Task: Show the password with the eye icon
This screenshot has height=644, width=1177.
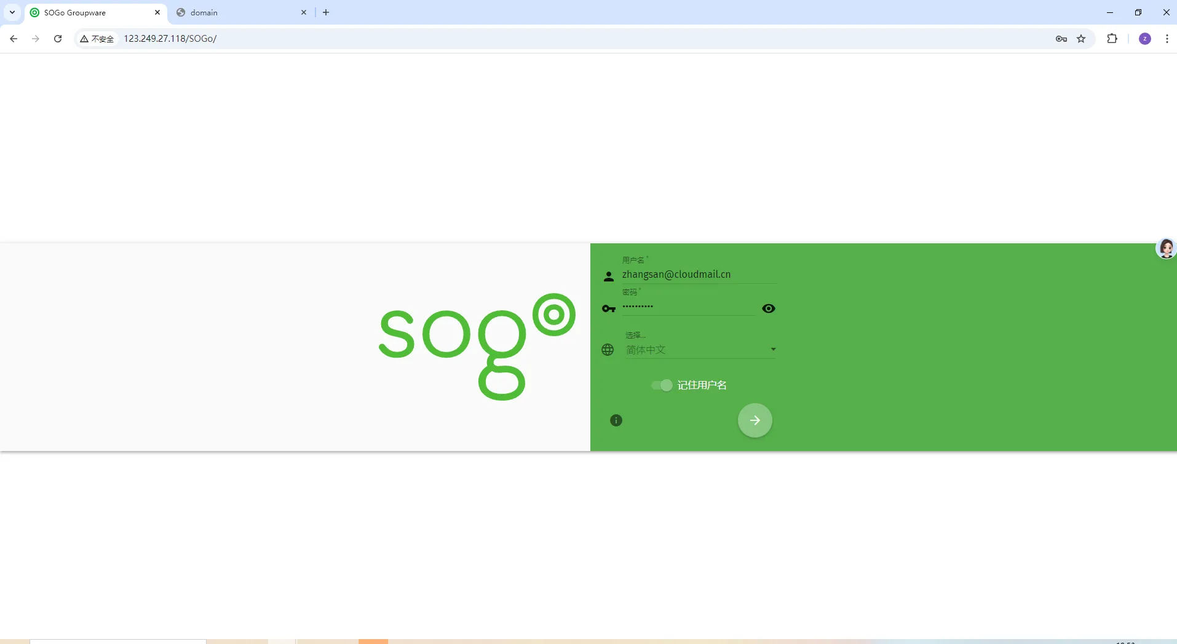Action: click(x=769, y=308)
